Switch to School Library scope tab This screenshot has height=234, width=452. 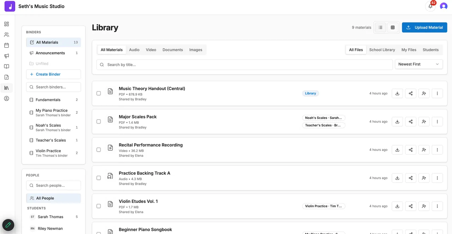click(x=382, y=50)
